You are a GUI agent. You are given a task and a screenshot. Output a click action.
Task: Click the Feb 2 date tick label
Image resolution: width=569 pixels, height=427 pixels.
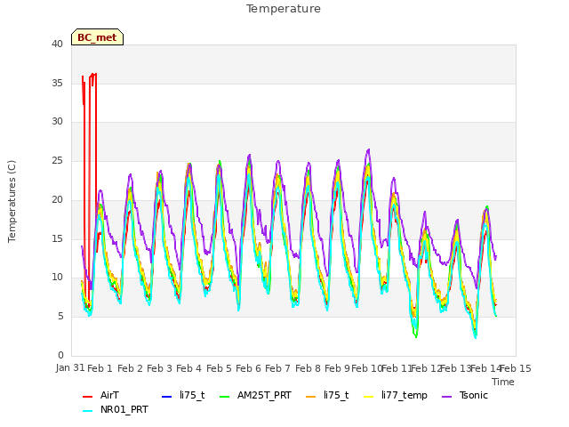pos(131,368)
